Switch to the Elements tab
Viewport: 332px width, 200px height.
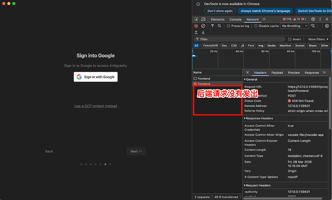coord(217,19)
